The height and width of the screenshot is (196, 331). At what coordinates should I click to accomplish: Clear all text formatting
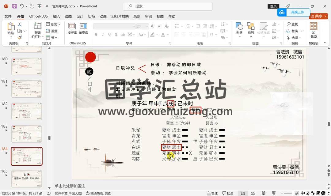click(167, 26)
